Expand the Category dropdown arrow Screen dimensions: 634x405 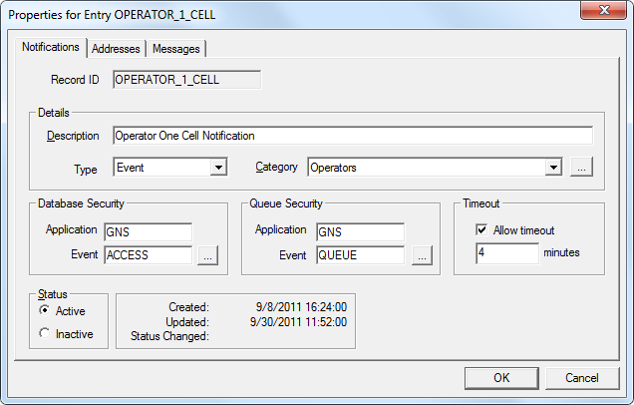coord(553,168)
